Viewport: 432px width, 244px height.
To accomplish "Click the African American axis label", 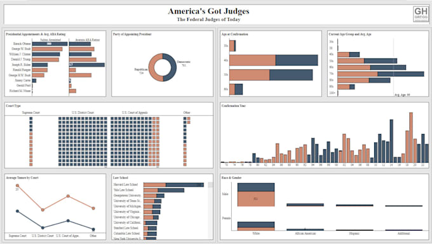I will [x=306, y=233].
